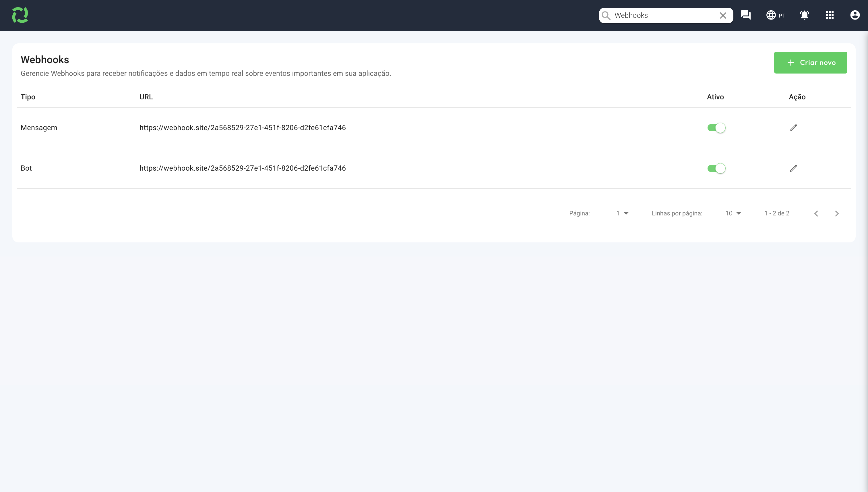Click the Bot type cell

pyautogui.click(x=26, y=168)
